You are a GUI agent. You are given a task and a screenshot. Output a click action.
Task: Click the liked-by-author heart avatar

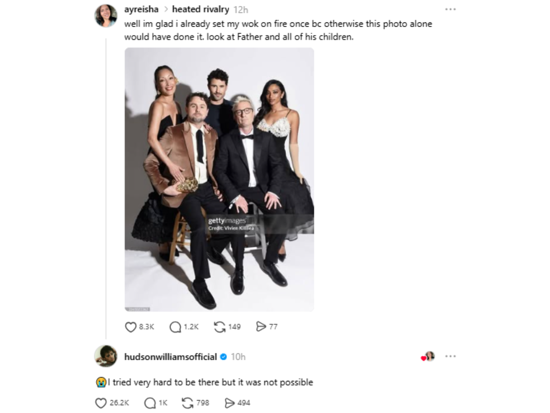point(428,357)
